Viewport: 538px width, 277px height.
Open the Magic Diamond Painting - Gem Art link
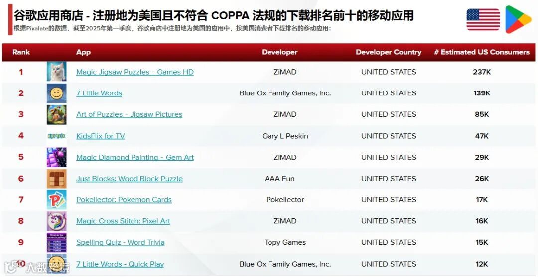[135, 157]
